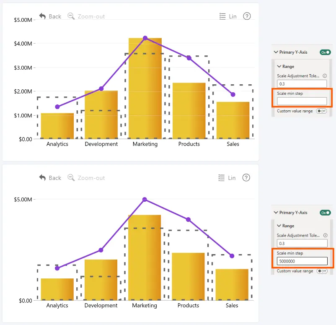Select the Sales bar in the top chart

coord(233,120)
